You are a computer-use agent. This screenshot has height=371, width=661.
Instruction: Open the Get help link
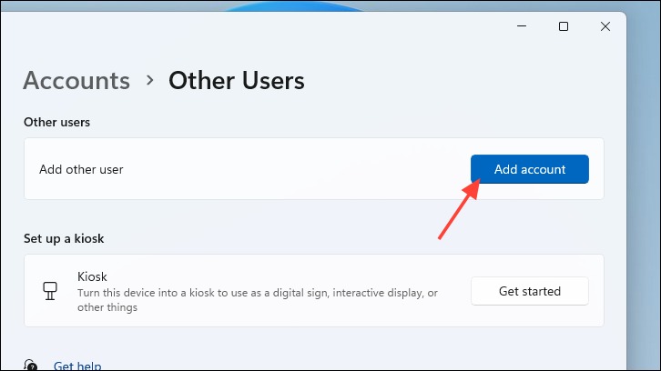pyautogui.click(x=77, y=366)
